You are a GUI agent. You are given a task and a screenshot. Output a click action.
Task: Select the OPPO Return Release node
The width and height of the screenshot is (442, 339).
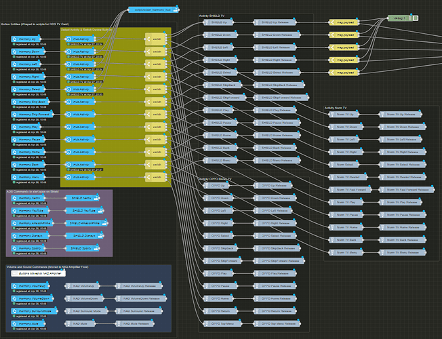pyautogui.click(x=275, y=311)
